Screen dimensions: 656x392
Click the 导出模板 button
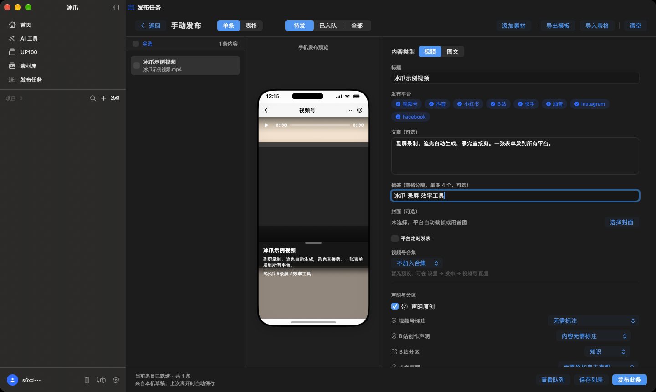click(x=558, y=26)
